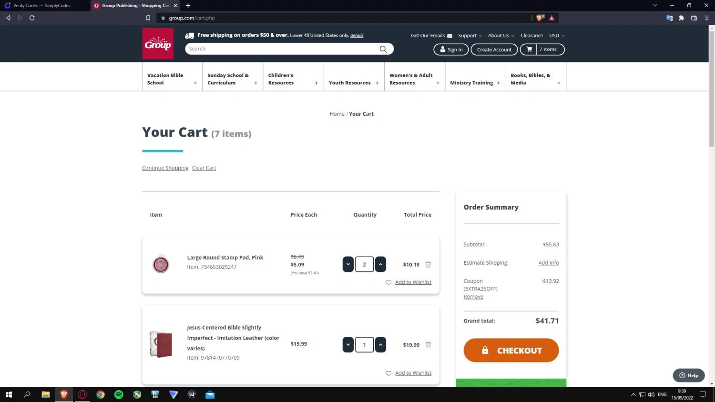Image resolution: width=715 pixels, height=402 pixels.
Task: Open the Clearance page
Action: [x=531, y=36]
